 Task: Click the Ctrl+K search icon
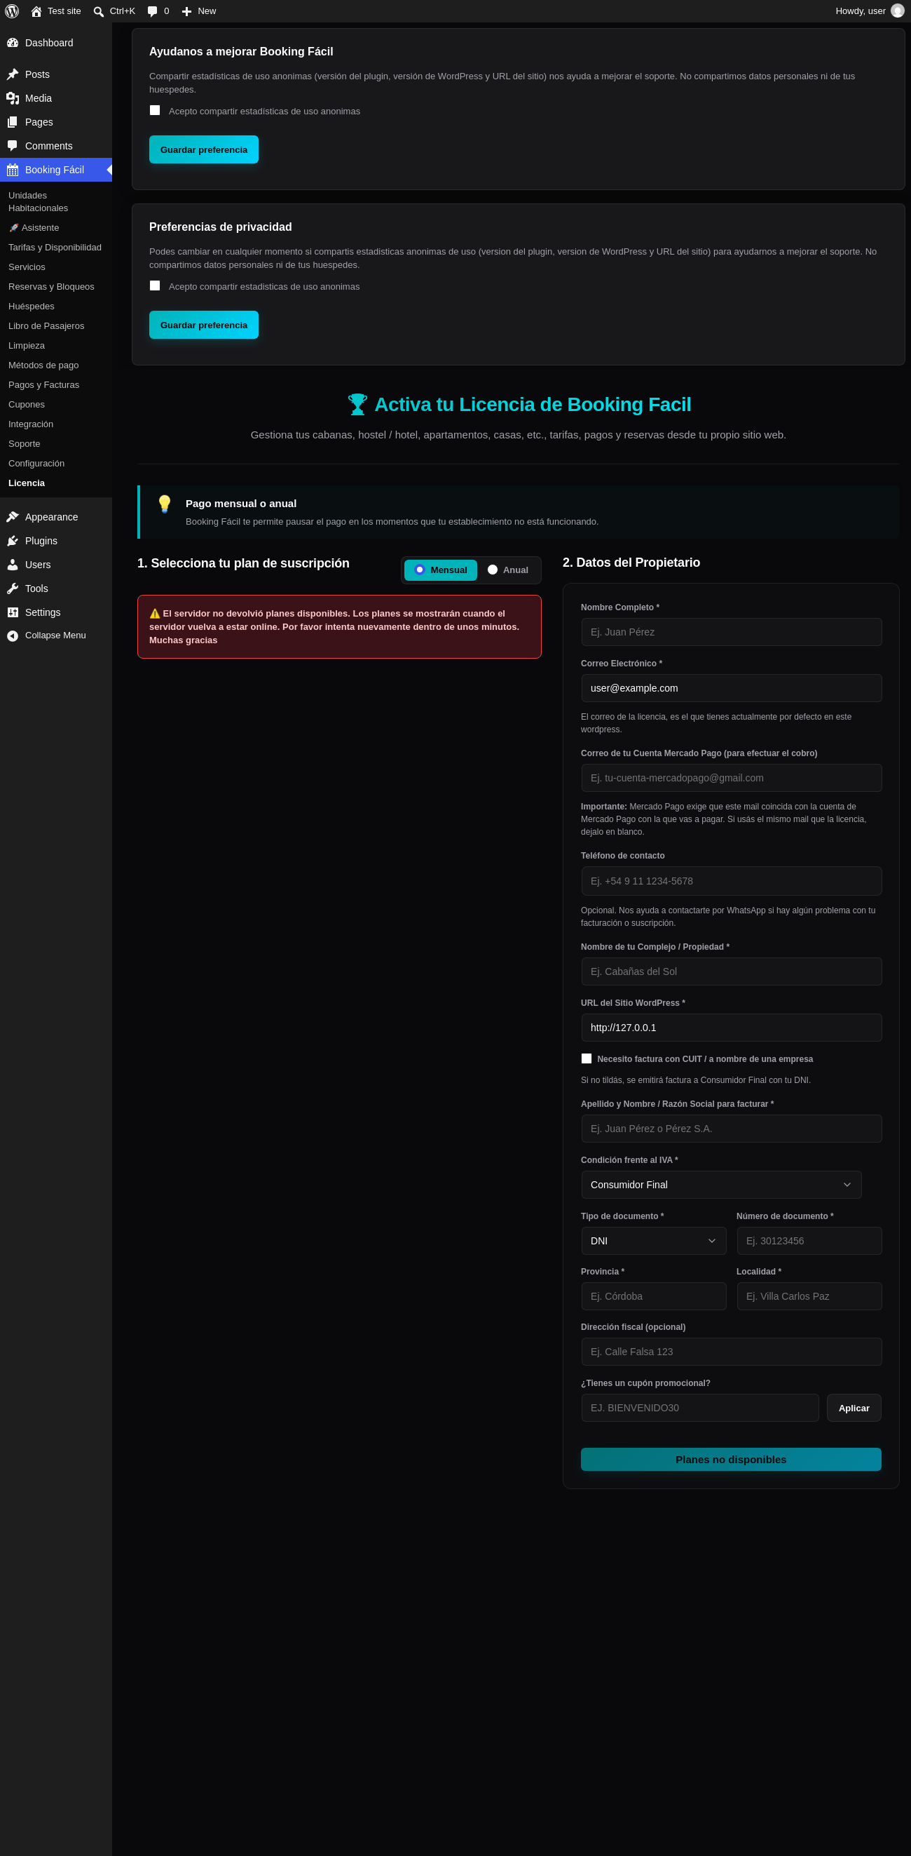99,11
